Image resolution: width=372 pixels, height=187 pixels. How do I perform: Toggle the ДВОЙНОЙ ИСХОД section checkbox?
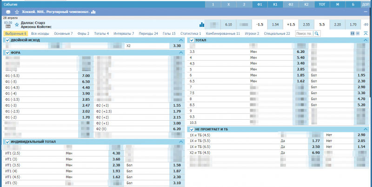tap(7, 40)
